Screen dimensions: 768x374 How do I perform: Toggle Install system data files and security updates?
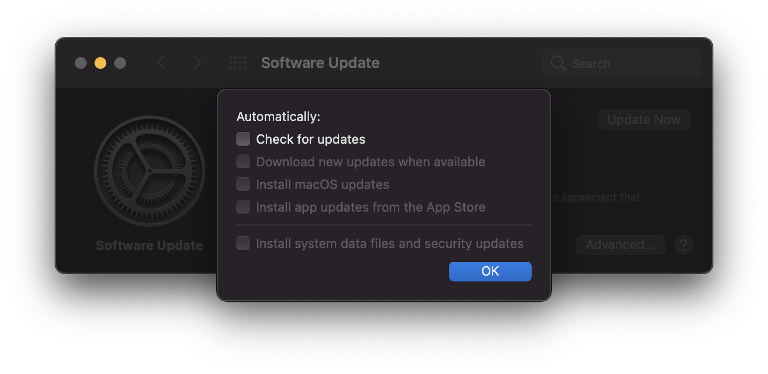pyautogui.click(x=243, y=244)
